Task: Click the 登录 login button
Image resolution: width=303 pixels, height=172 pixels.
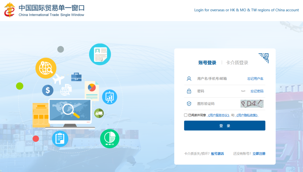Action: tap(224, 125)
